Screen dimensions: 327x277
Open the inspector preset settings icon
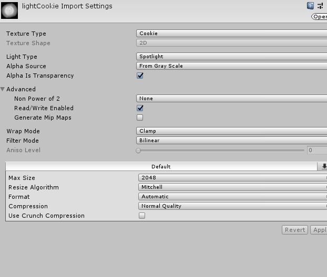pyautogui.click(x=320, y=6)
